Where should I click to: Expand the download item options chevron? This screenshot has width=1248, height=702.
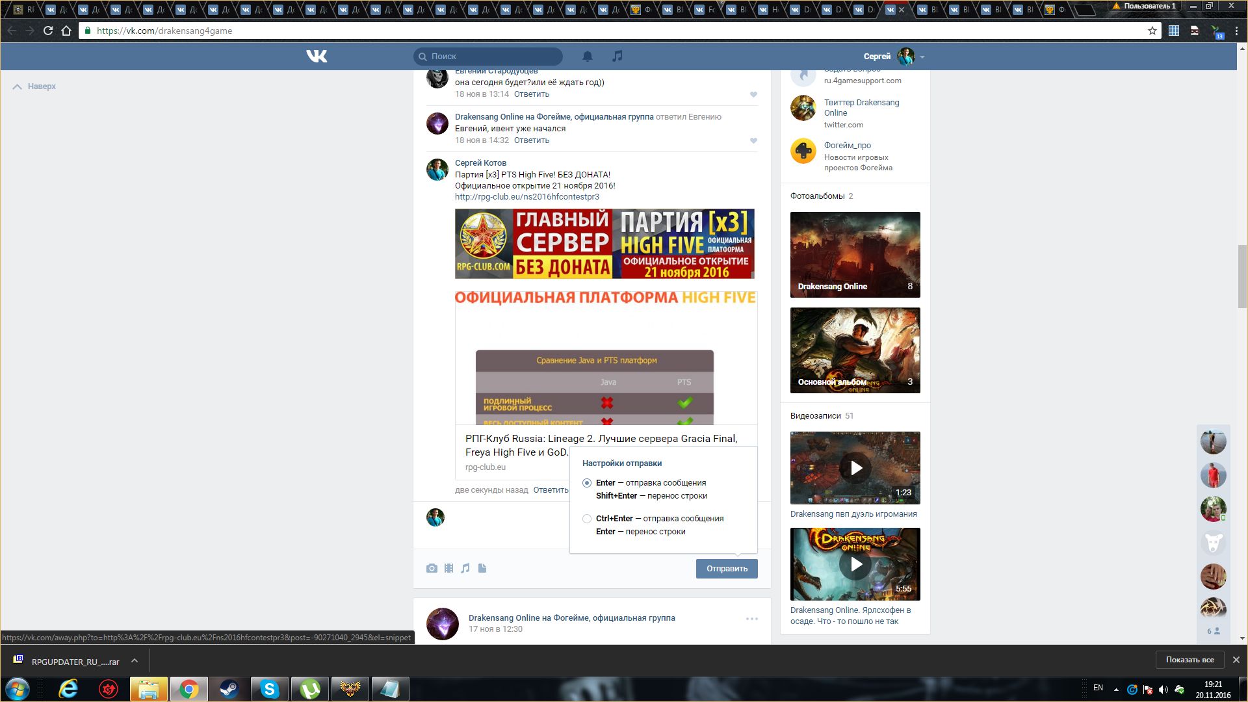tap(135, 661)
